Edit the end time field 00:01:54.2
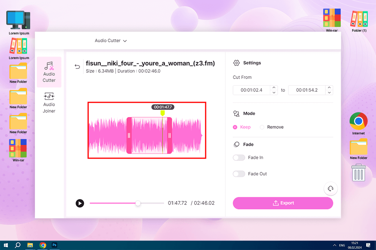 (x=307, y=90)
